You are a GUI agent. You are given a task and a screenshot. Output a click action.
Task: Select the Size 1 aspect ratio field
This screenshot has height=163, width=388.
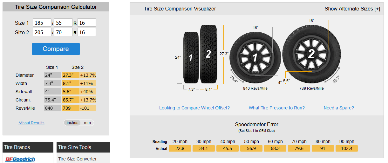coord(64,23)
